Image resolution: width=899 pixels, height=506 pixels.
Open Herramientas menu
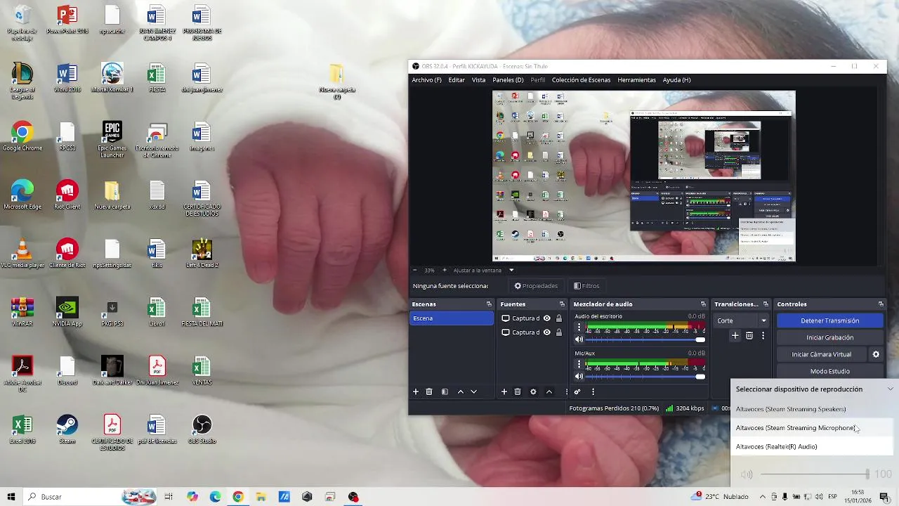tap(636, 80)
